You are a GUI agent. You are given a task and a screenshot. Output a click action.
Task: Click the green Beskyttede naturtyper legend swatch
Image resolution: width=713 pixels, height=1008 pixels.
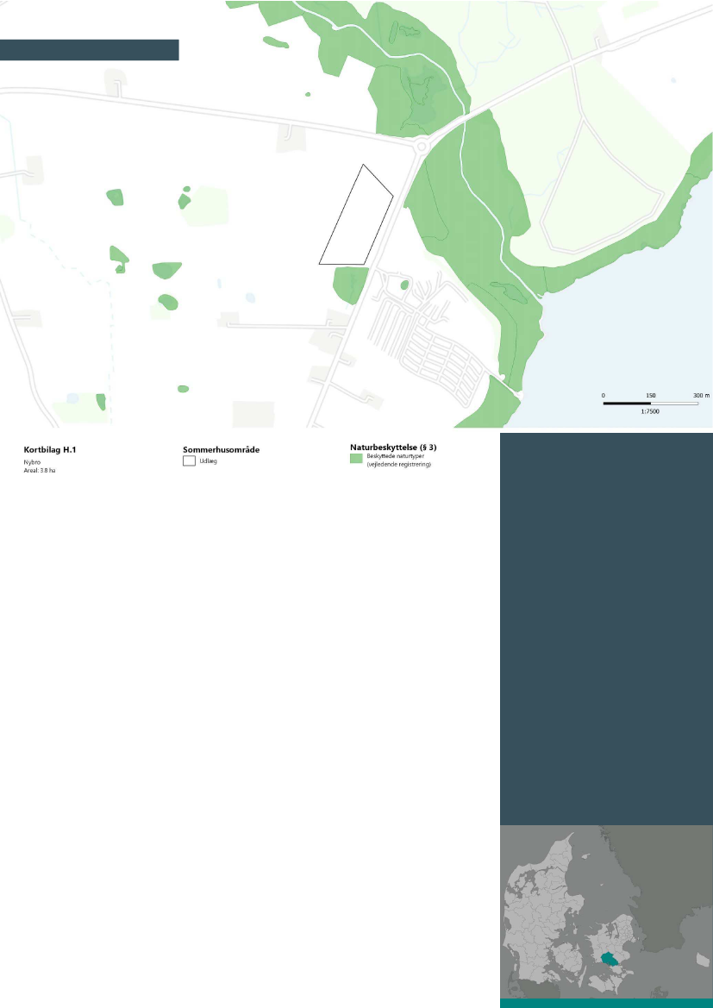pyautogui.click(x=356, y=460)
